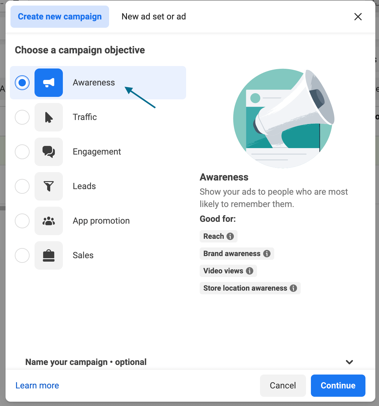
Task: Expand the Name your campaign section
Action: tap(349, 362)
